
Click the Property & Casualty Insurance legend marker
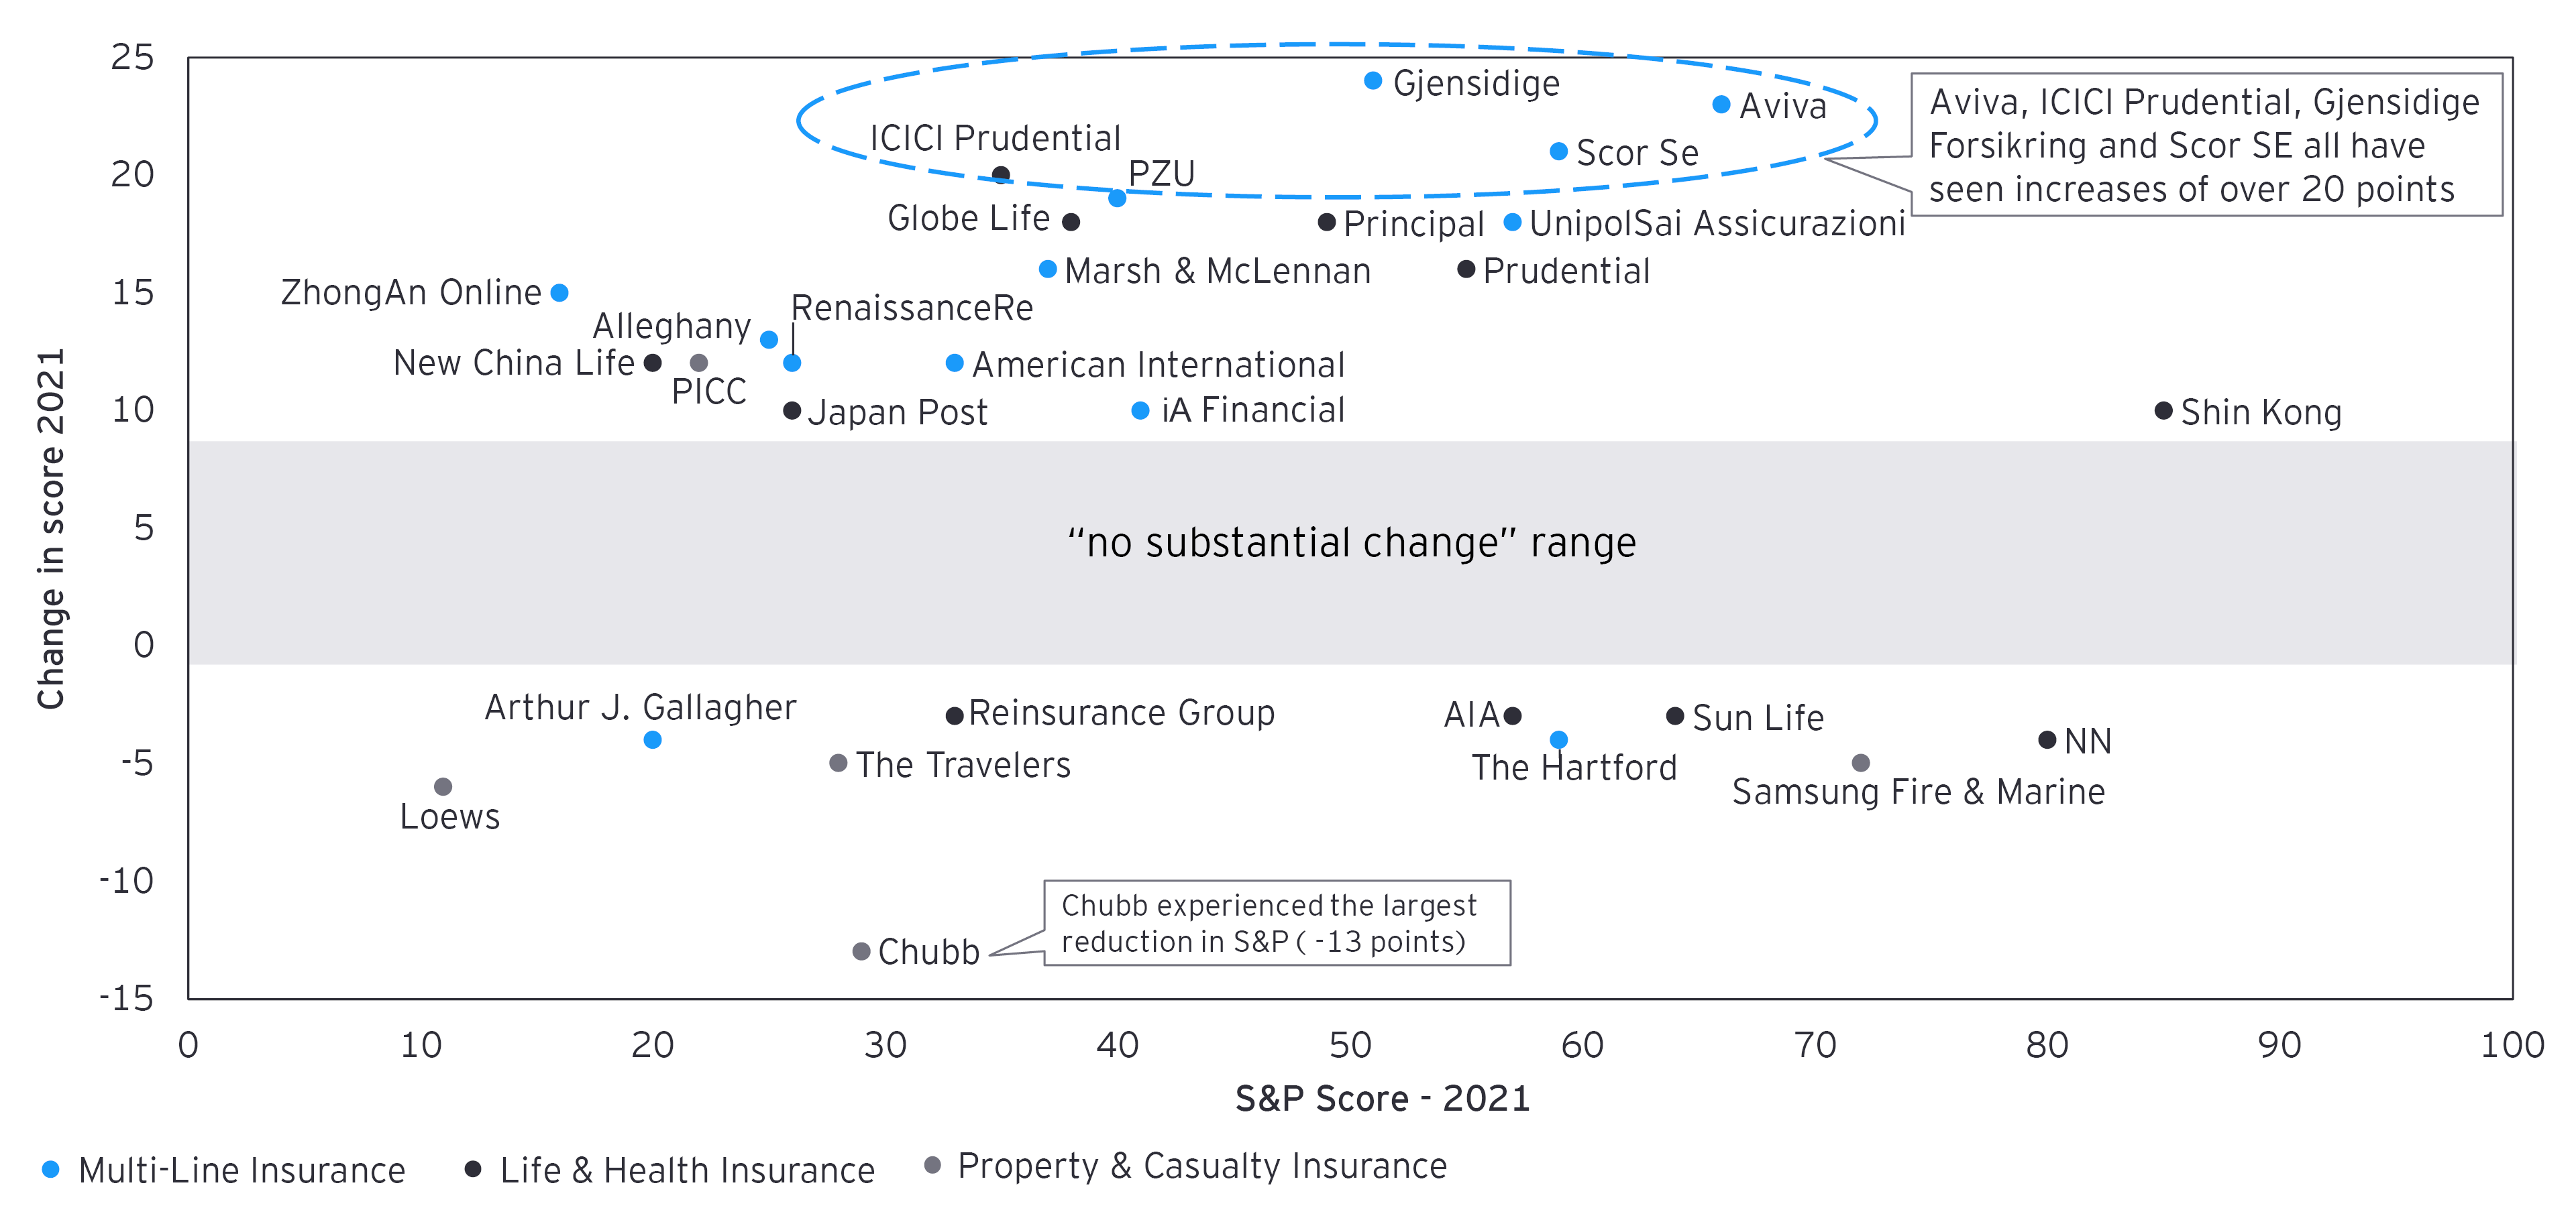(932, 1165)
